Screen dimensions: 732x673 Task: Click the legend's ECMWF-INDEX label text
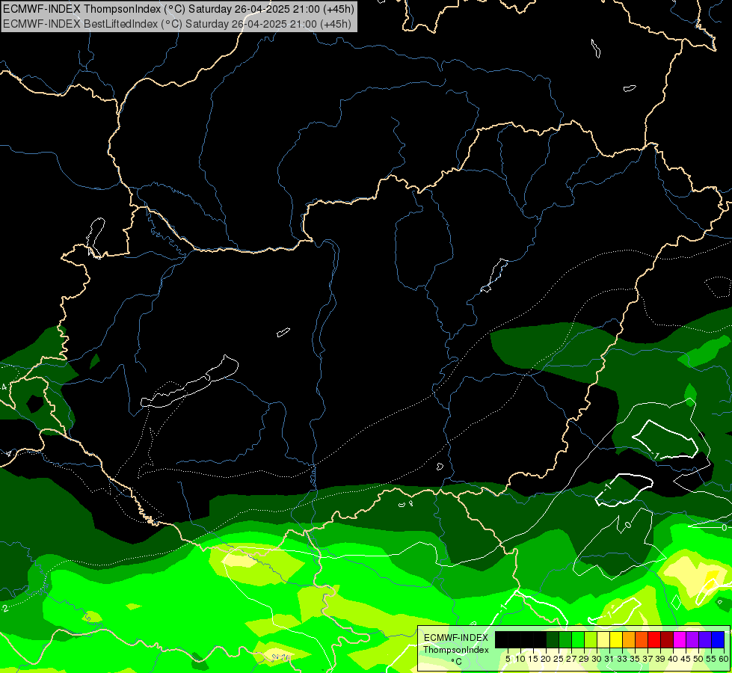(x=456, y=638)
